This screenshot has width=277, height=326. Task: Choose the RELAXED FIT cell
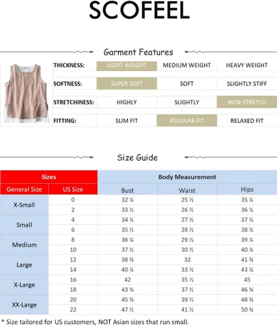[x=247, y=121]
